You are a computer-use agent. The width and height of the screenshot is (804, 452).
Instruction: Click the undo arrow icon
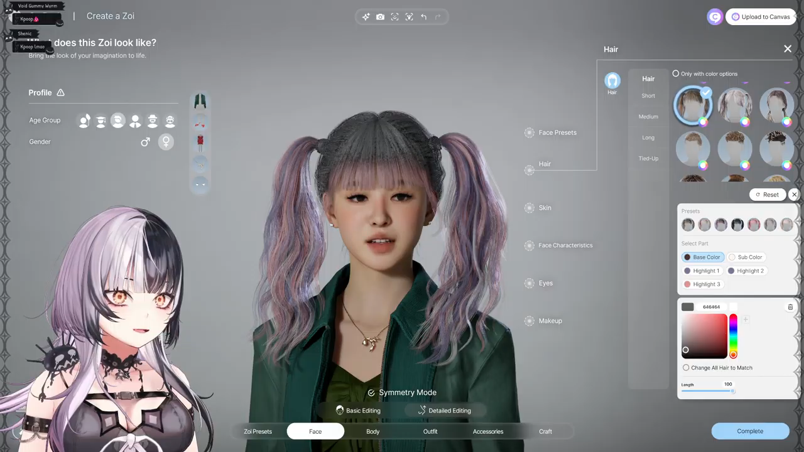pos(424,17)
